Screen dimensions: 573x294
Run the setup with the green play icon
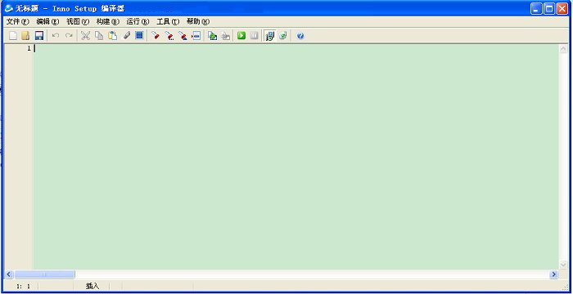(241, 36)
